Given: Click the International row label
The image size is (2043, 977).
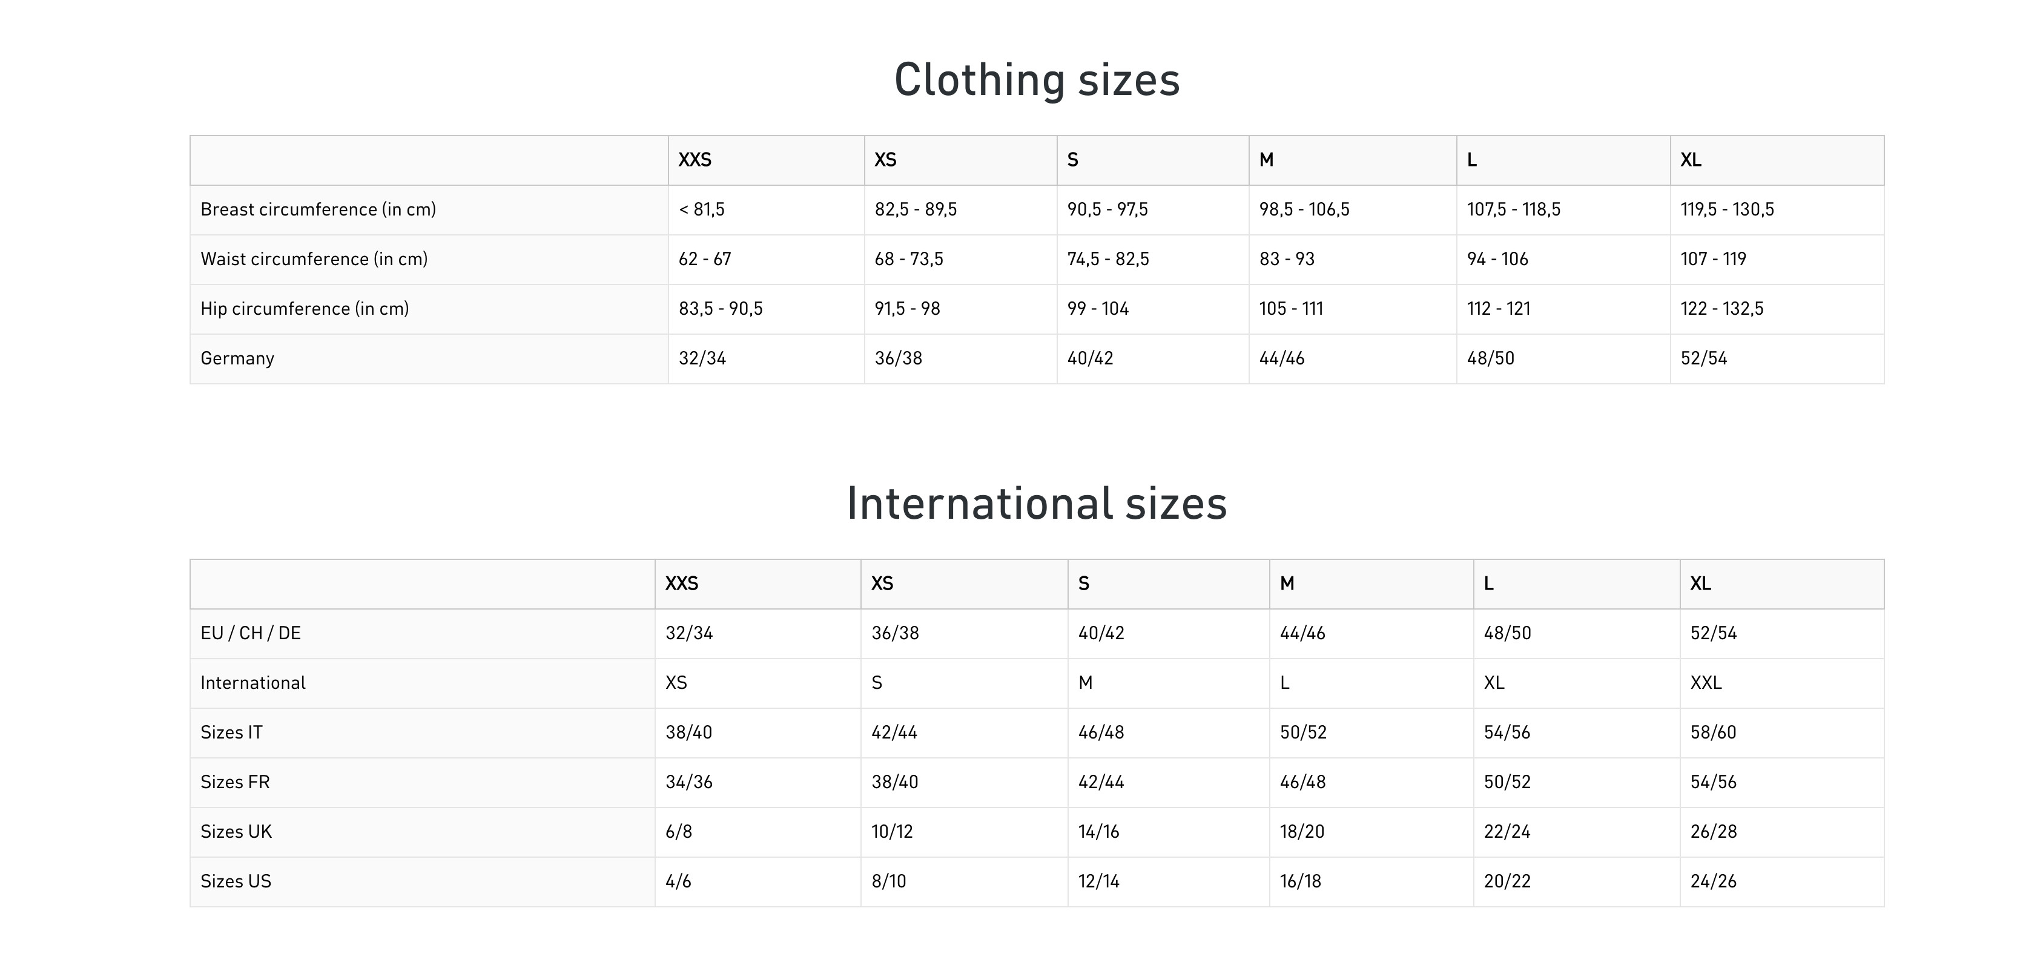Looking at the screenshot, I should (x=253, y=683).
